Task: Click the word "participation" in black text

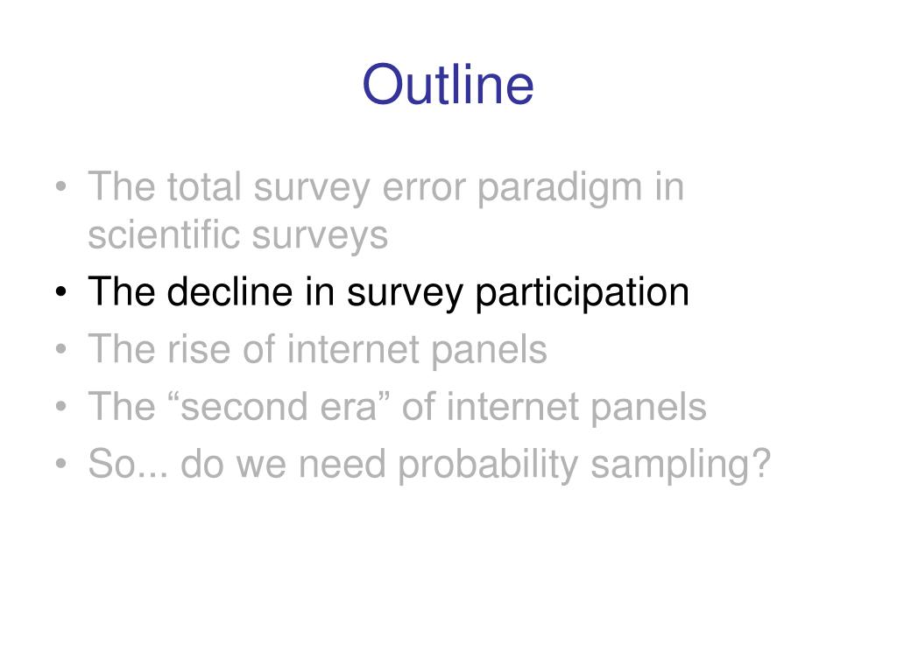Action: click(x=583, y=294)
